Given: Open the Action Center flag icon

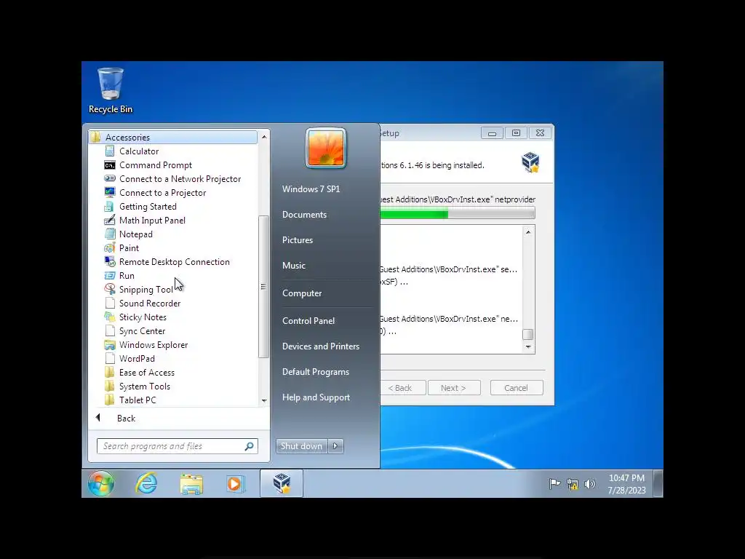Looking at the screenshot, I should coord(554,484).
